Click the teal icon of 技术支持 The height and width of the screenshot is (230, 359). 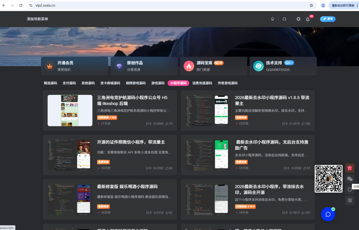[258, 66]
